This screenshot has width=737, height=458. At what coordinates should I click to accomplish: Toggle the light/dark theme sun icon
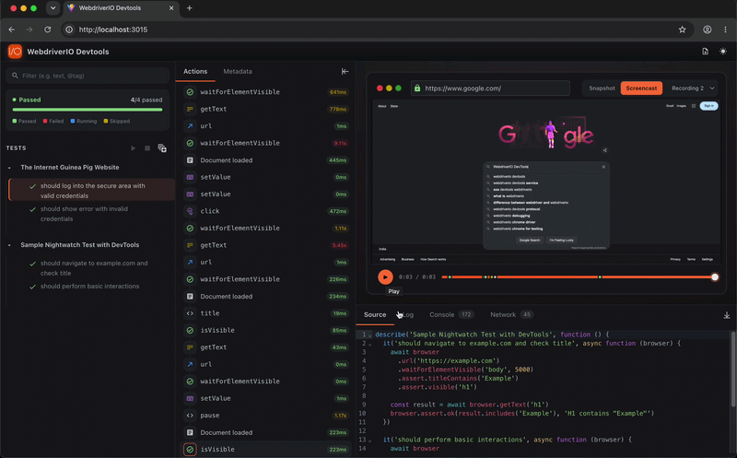[x=723, y=52]
